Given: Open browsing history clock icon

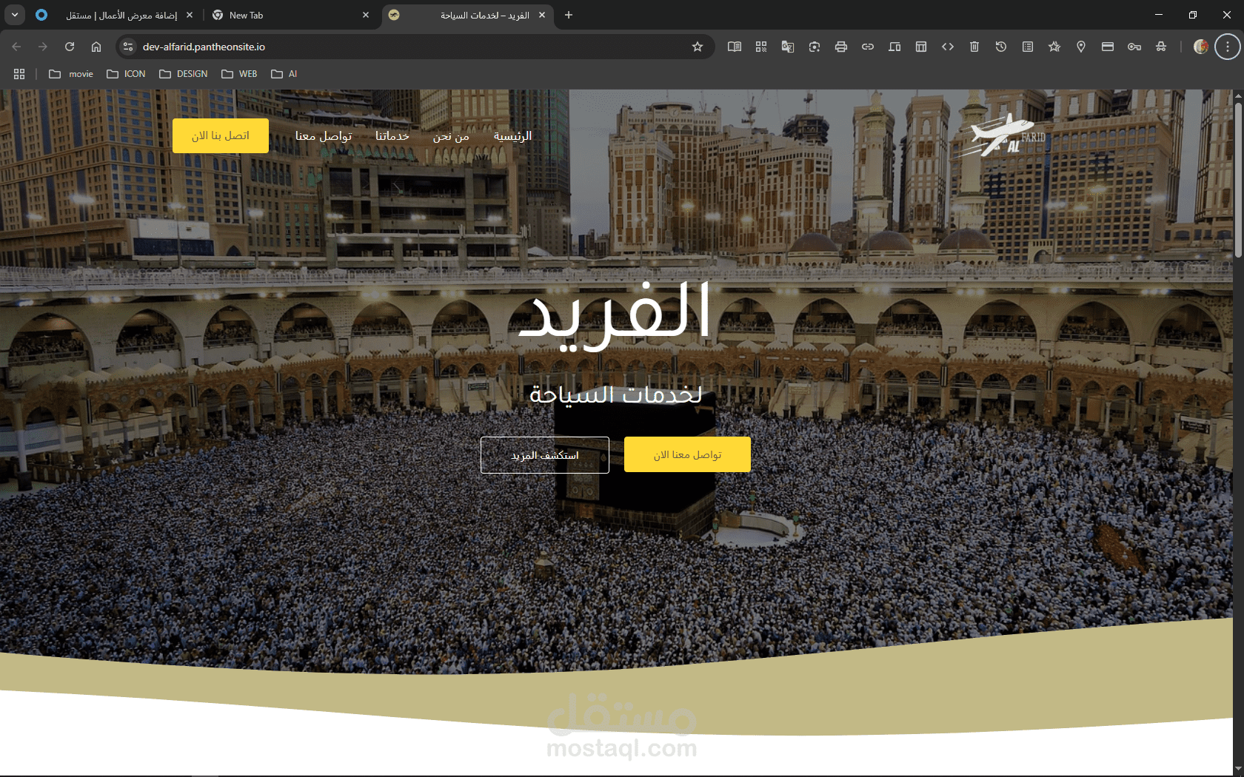Looking at the screenshot, I should tap(1000, 47).
